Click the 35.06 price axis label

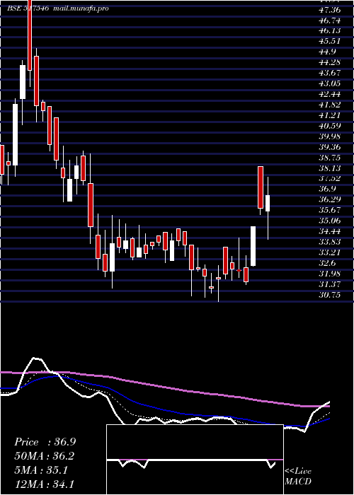(330, 221)
